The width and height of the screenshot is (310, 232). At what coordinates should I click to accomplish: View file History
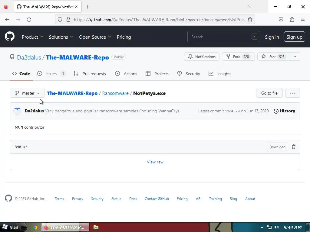coord(284,111)
